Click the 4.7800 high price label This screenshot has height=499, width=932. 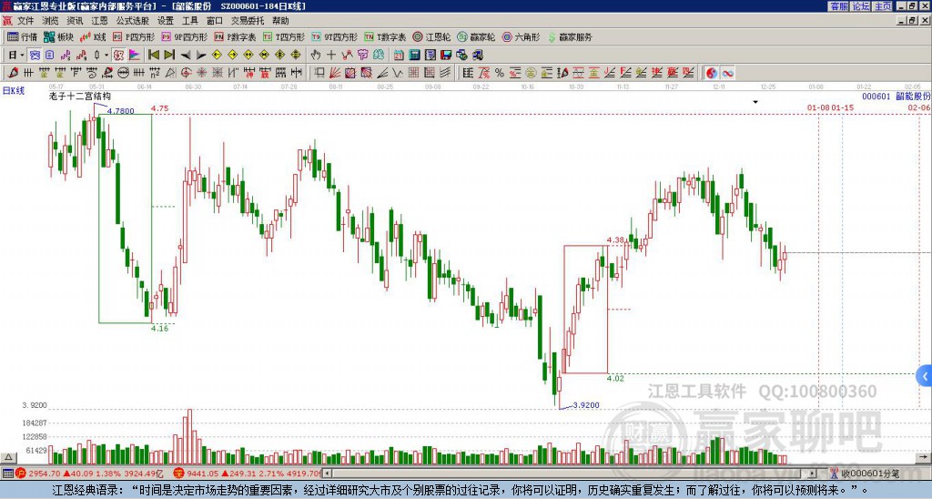(121, 110)
